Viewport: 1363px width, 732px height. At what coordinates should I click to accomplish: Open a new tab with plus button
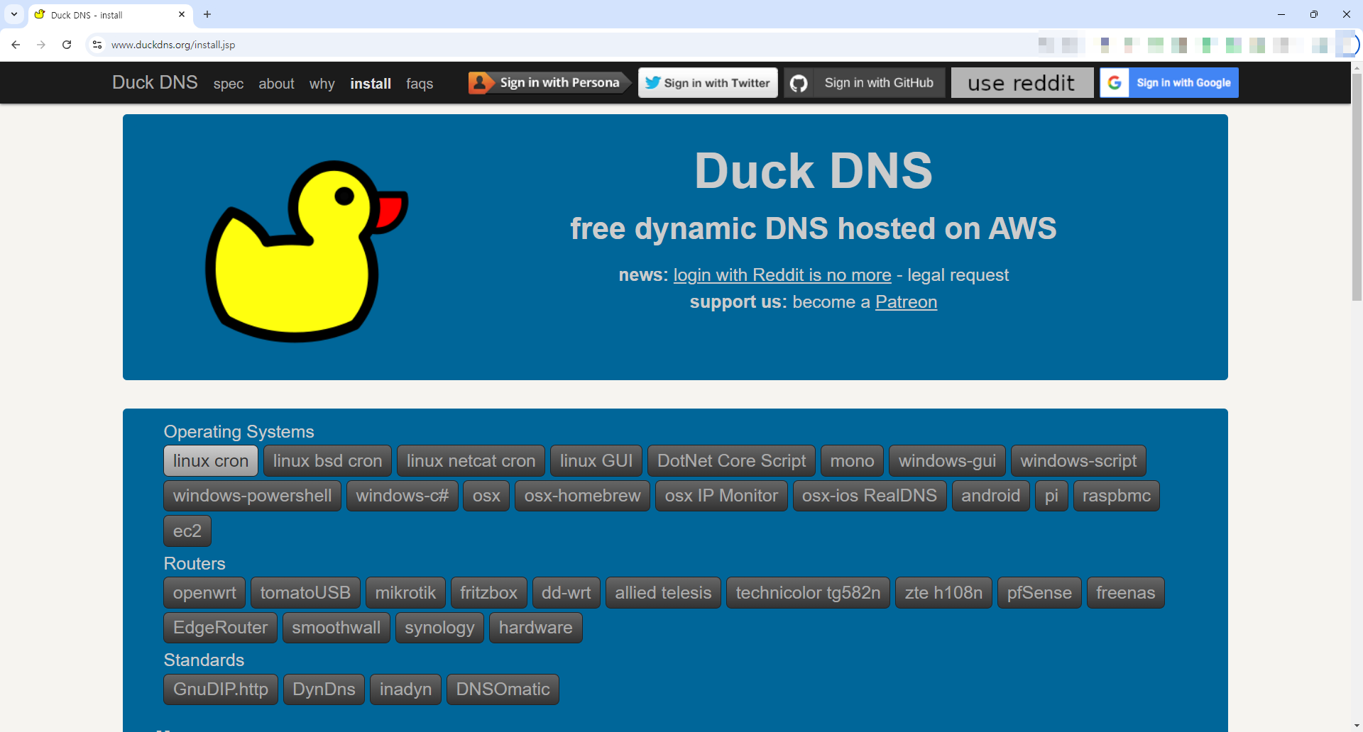pyautogui.click(x=207, y=14)
